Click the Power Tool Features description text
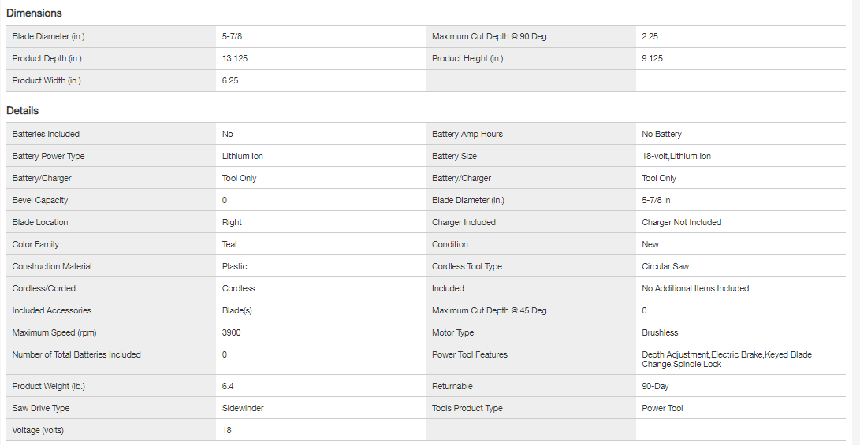The image size is (860, 445). (726, 359)
